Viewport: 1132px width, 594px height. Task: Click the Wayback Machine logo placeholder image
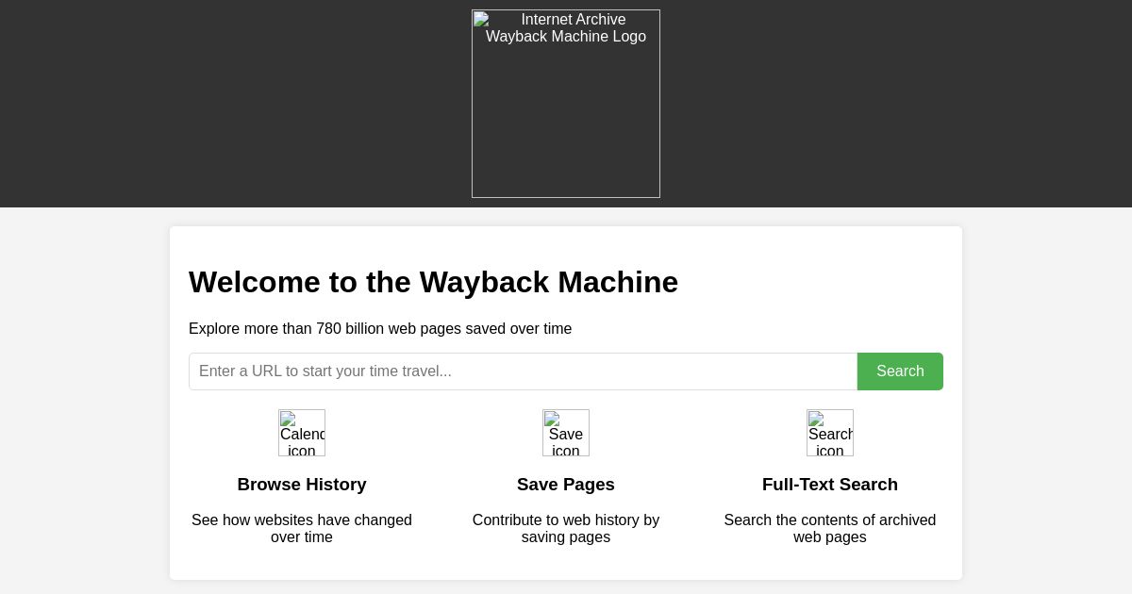pyautogui.click(x=566, y=104)
